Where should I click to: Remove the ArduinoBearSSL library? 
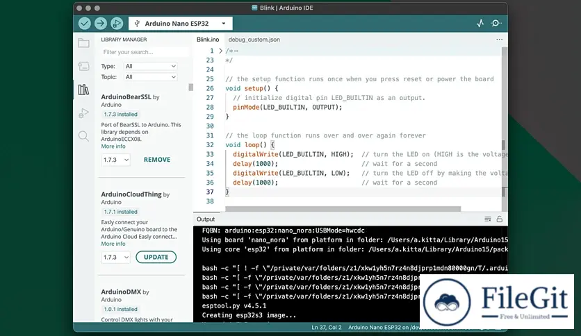tap(157, 160)
